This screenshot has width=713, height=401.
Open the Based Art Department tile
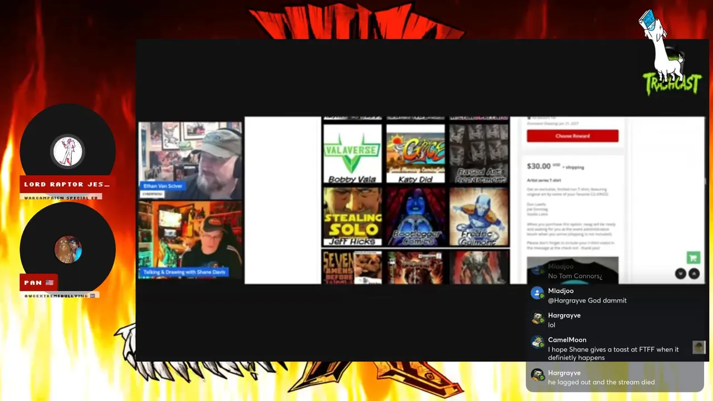[478, 154]
